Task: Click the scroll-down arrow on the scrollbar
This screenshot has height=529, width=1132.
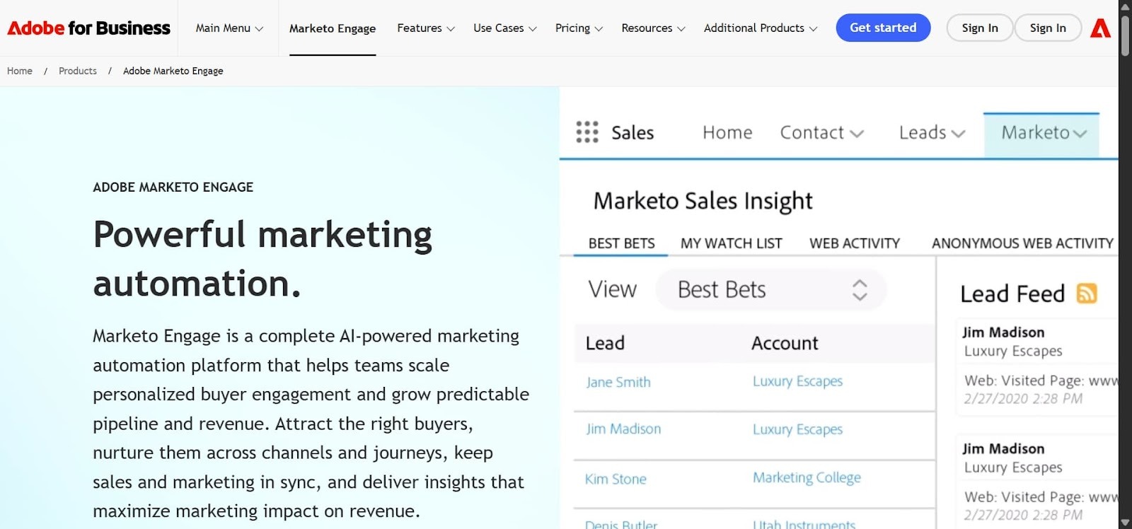Action: pos(1124,522)
